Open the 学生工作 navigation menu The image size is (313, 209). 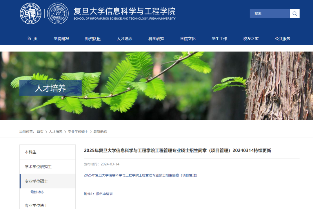pos(219,39)
